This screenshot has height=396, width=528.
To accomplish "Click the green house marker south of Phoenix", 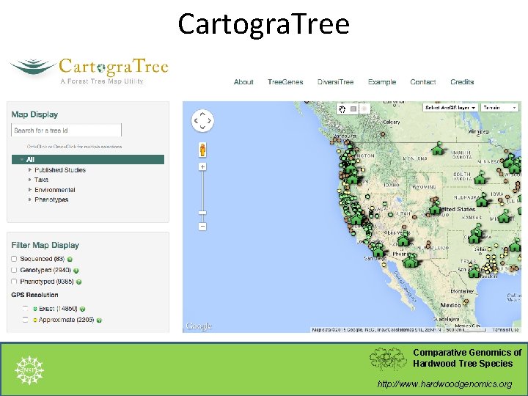I will tap(410, 261).
